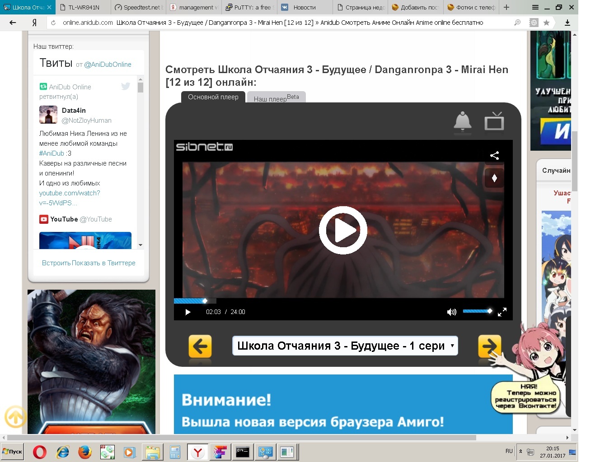This screenshot has width=600, height=462.
Task: Click the scroll-to-top arrow circle icon
Action: tap(16, 416)
